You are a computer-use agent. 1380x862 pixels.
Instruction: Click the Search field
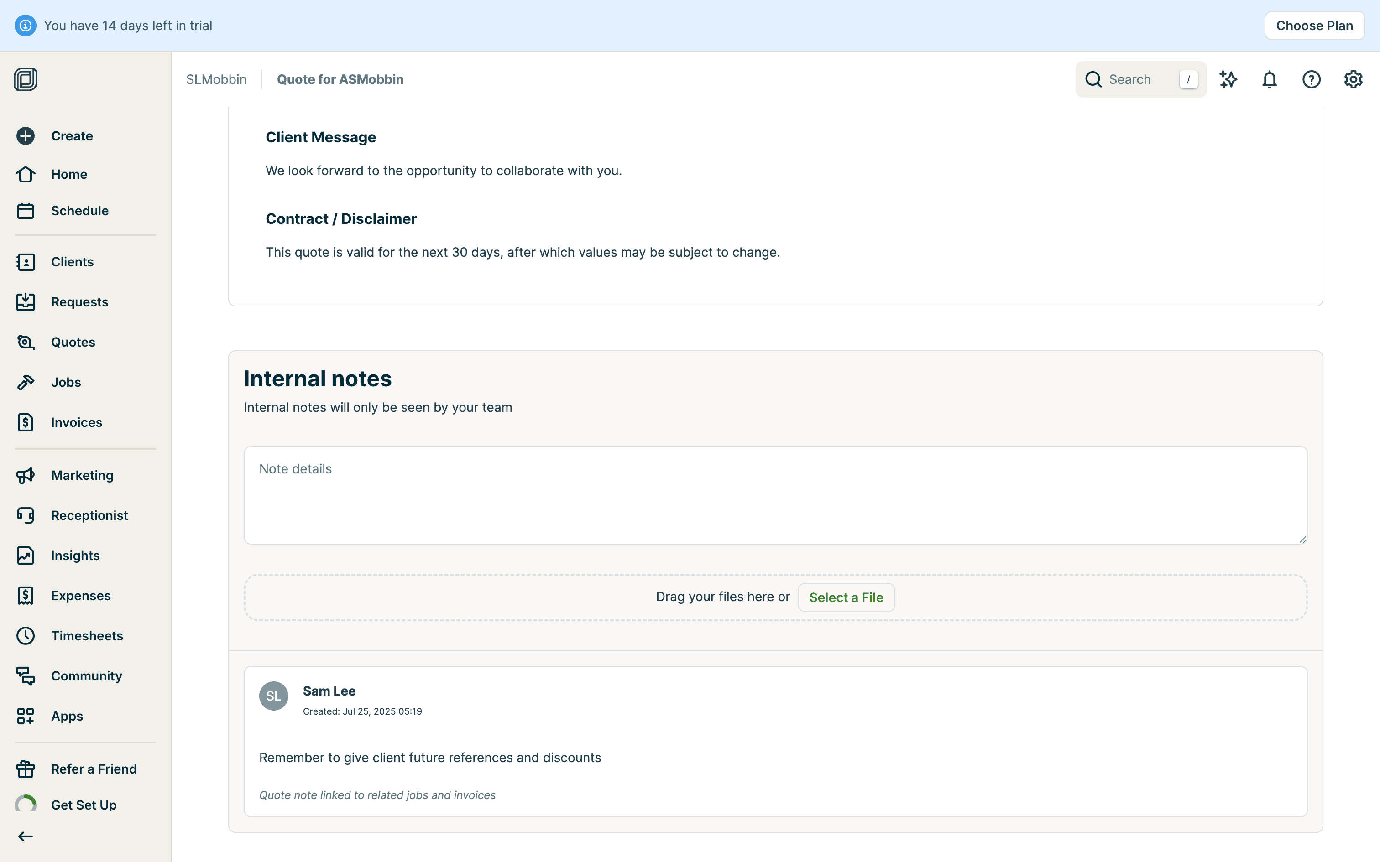coord(1135,79)
